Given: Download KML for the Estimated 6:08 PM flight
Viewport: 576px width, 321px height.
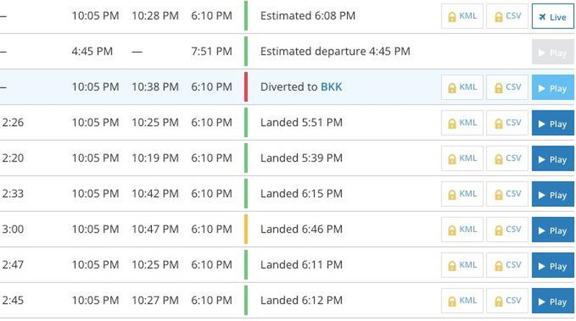Looking at the screenshot, I should pyautogui.click(x=462, y=17).
